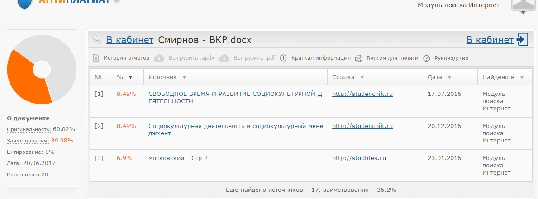Open История отчетов document icon

click(x=96, y=58)
